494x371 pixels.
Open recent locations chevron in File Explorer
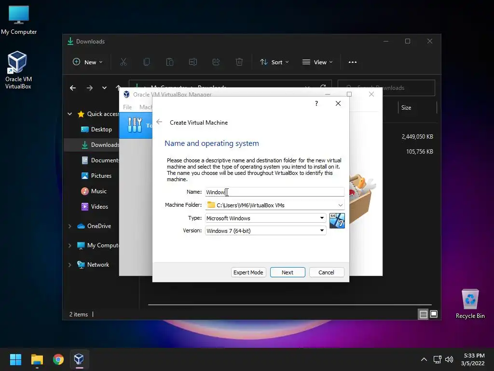[x=104, y=88]
